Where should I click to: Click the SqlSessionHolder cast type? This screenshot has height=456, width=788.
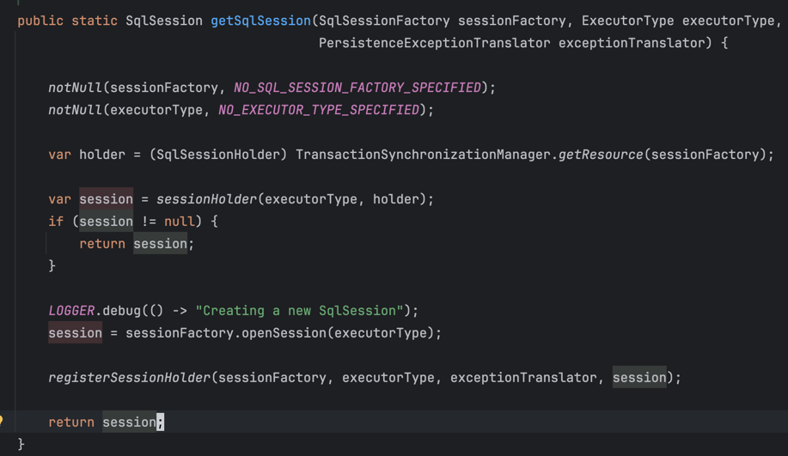(x=218, y=155)
